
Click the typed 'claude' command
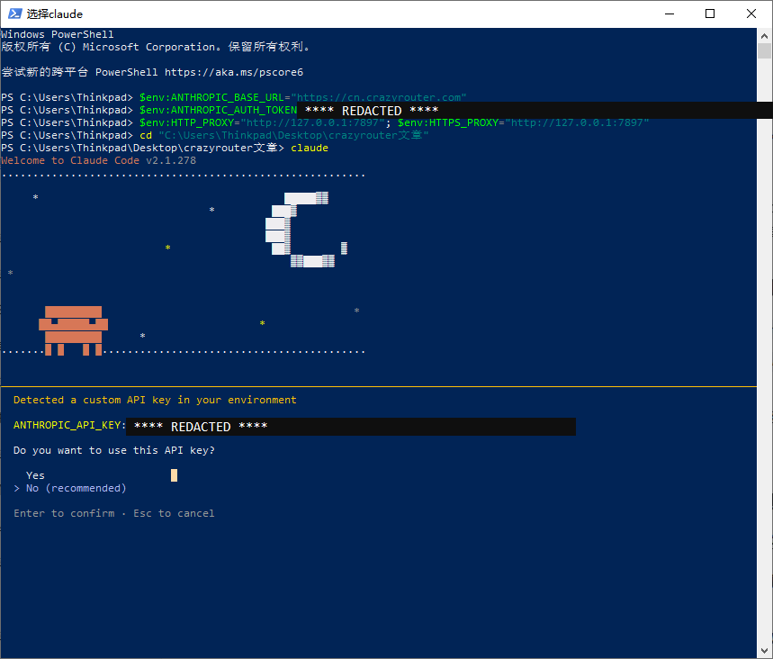click(310, 148)
